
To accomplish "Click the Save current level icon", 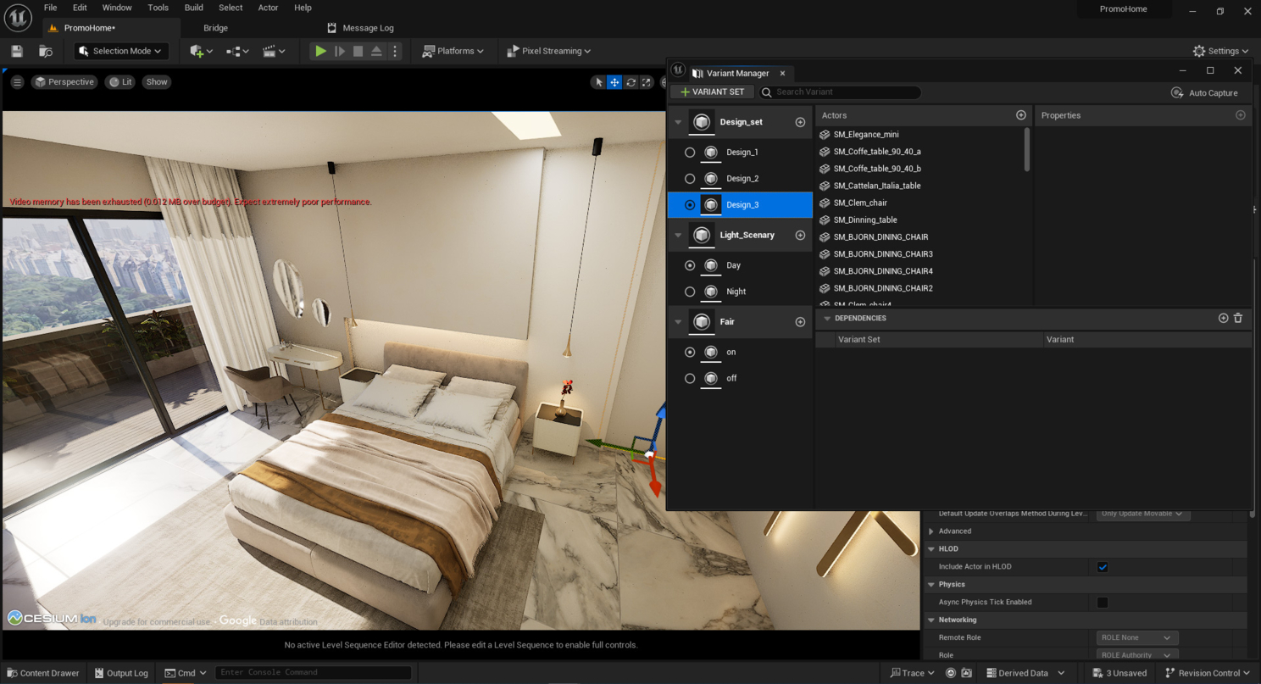I will tap(17, 51).
